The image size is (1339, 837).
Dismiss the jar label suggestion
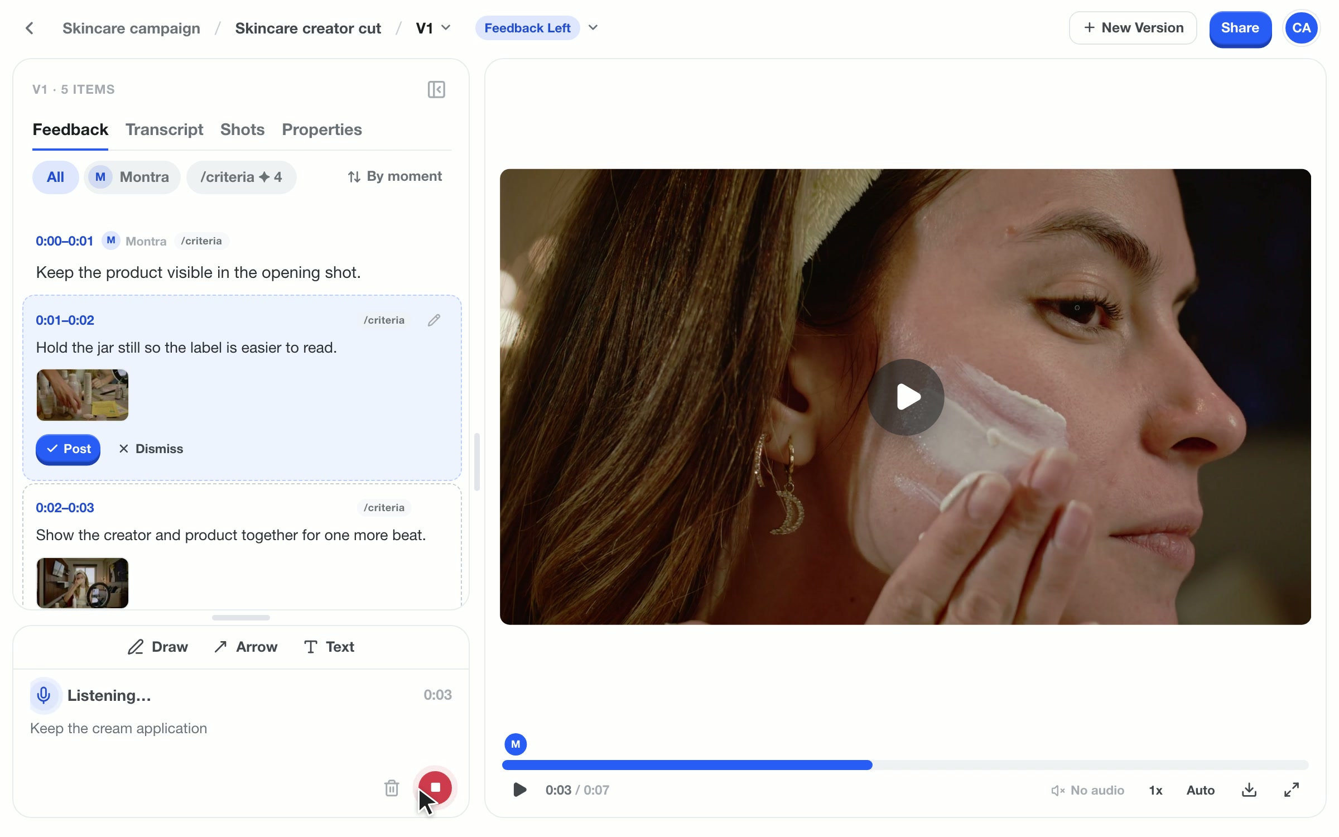tap(151, 449)
